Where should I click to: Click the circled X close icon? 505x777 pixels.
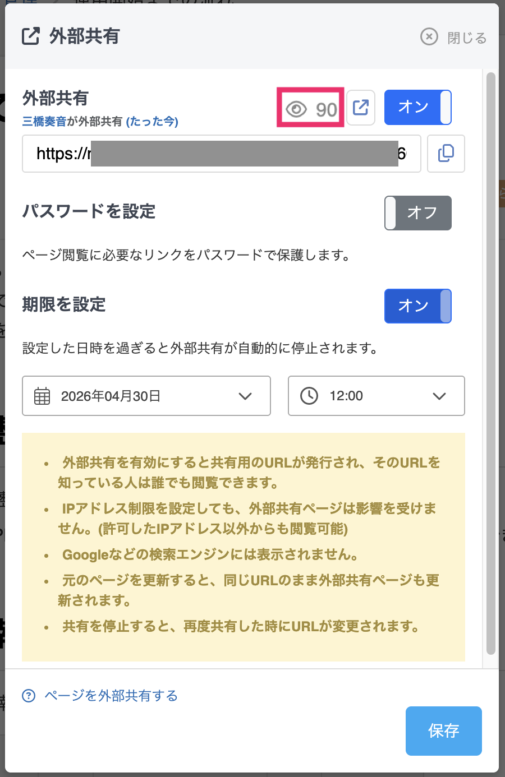429,37
